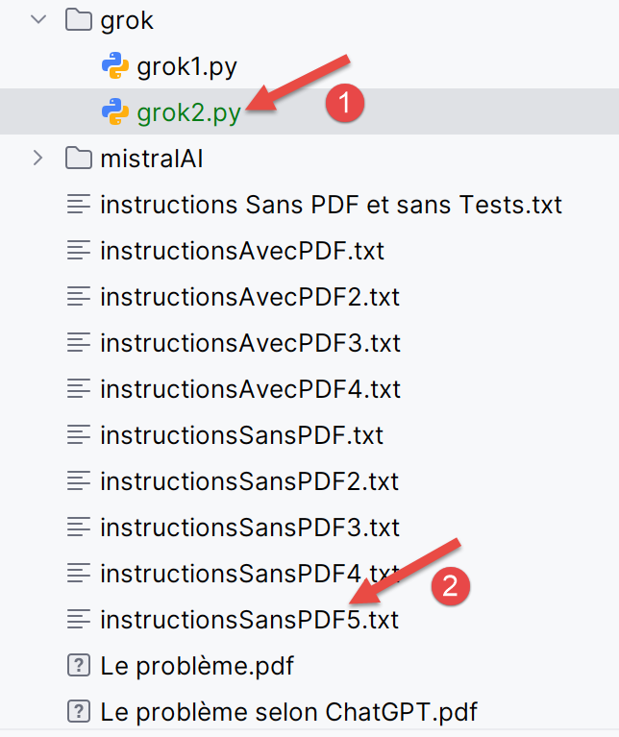Open grok1.py file
Viewport: 619px width, 737px height.
[186, 66]
